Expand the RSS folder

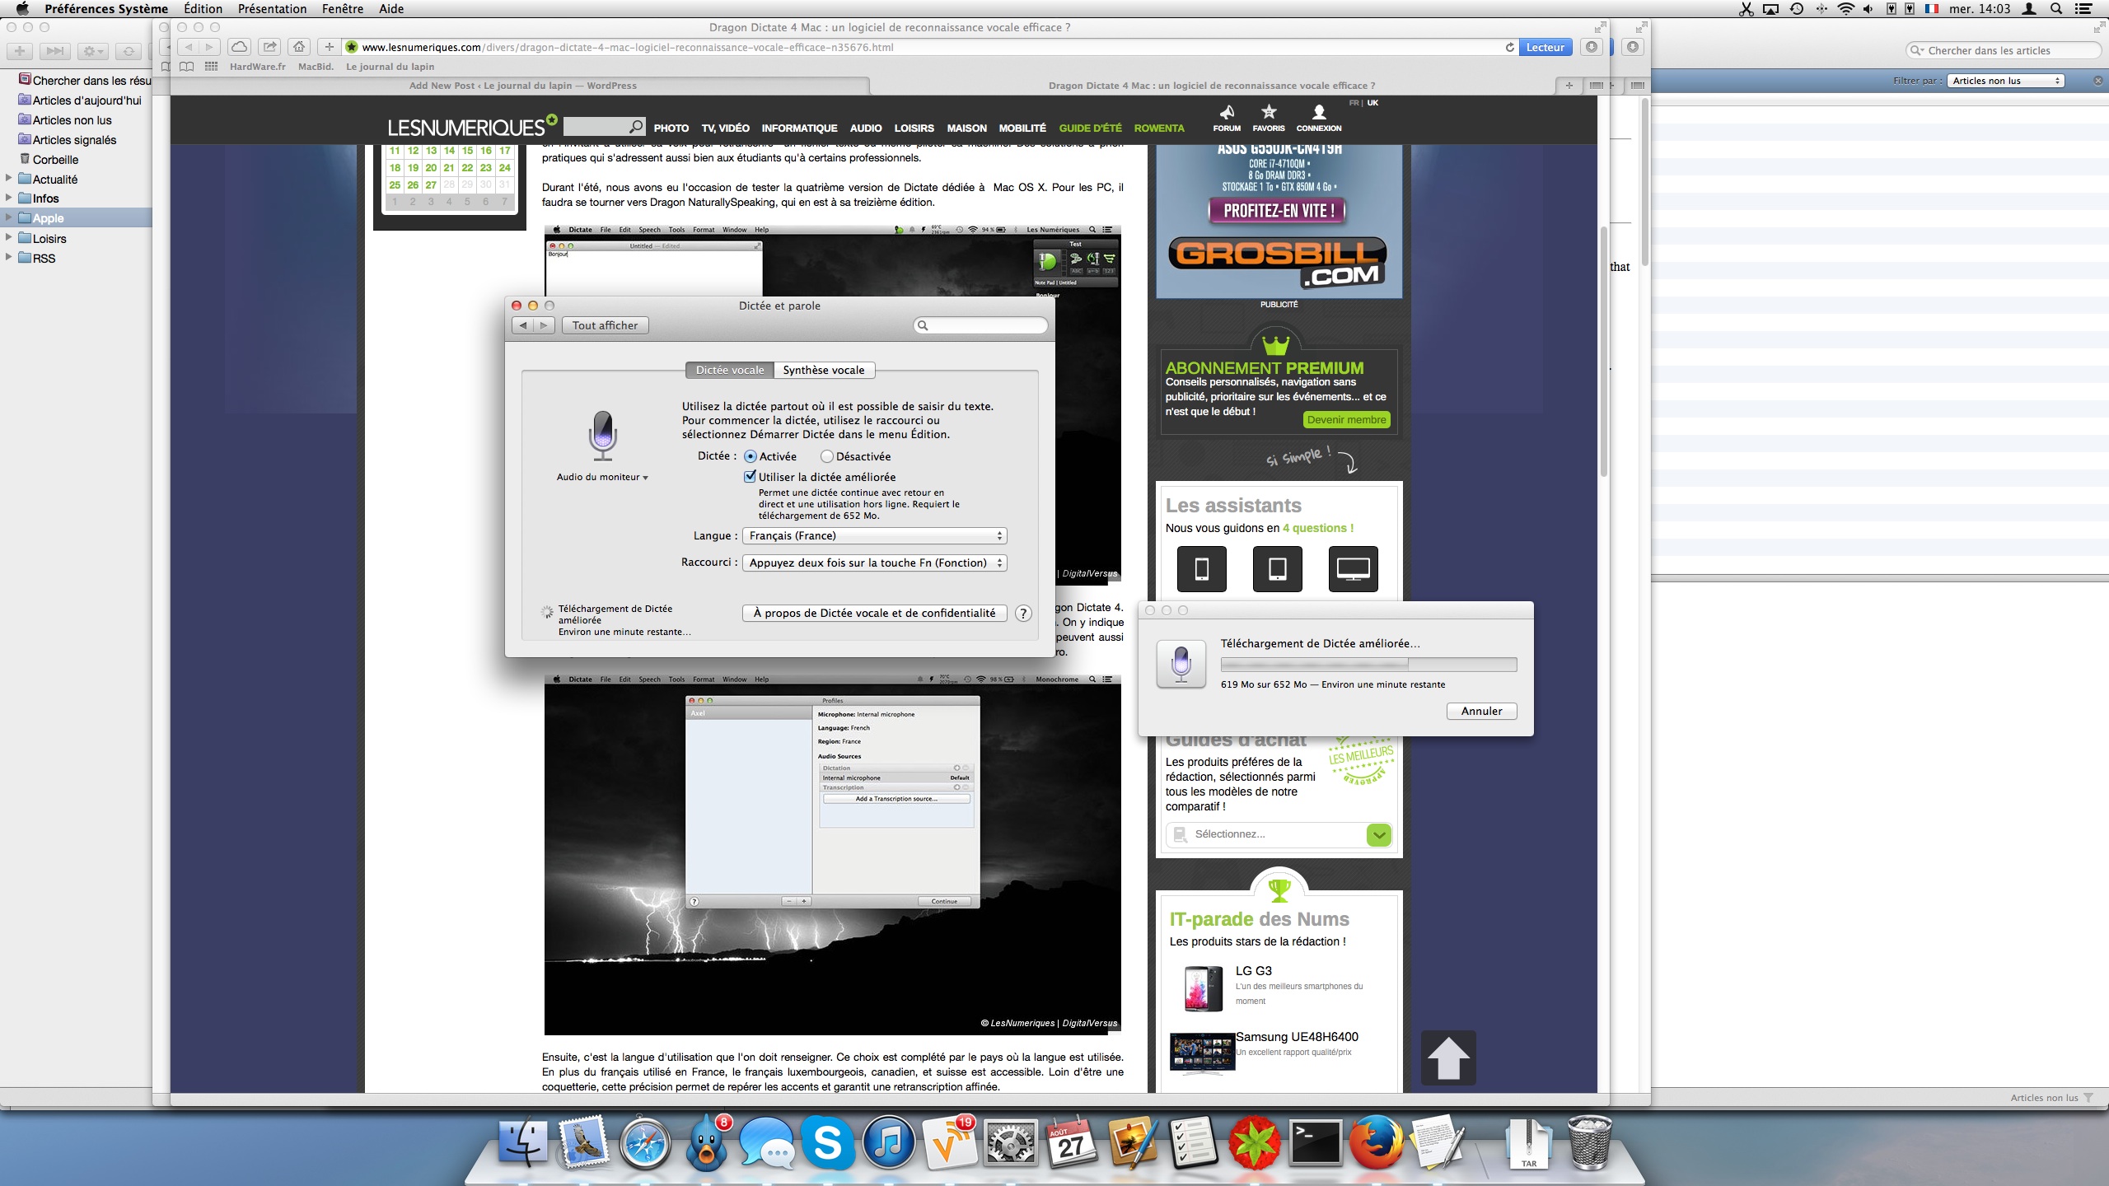8,257
